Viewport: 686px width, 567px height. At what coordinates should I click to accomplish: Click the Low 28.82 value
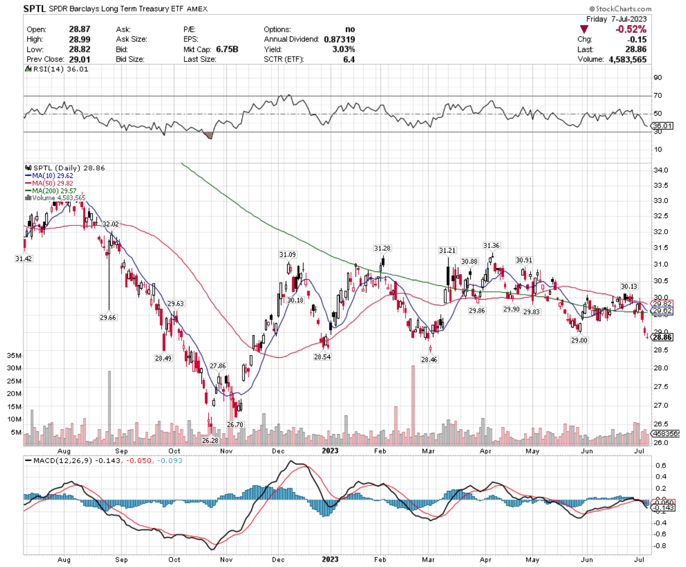80,49
